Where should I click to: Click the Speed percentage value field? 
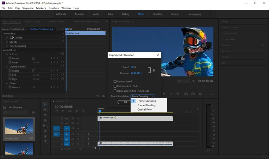(132, 67)
